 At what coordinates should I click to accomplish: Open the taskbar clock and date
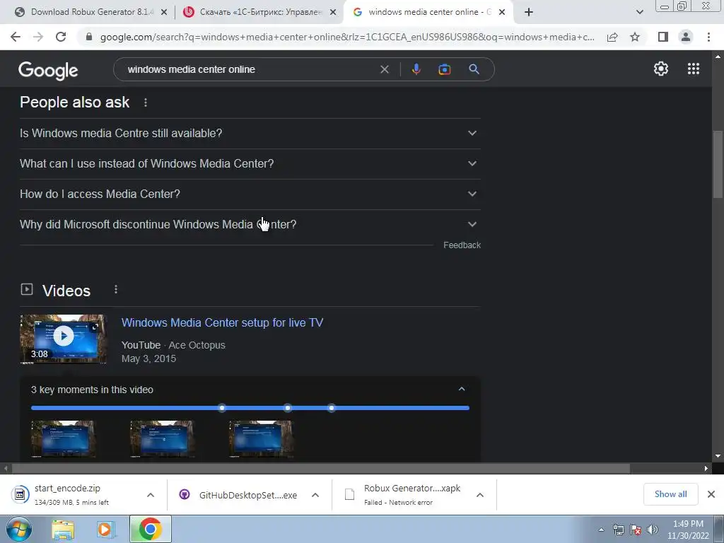point(688,530)
